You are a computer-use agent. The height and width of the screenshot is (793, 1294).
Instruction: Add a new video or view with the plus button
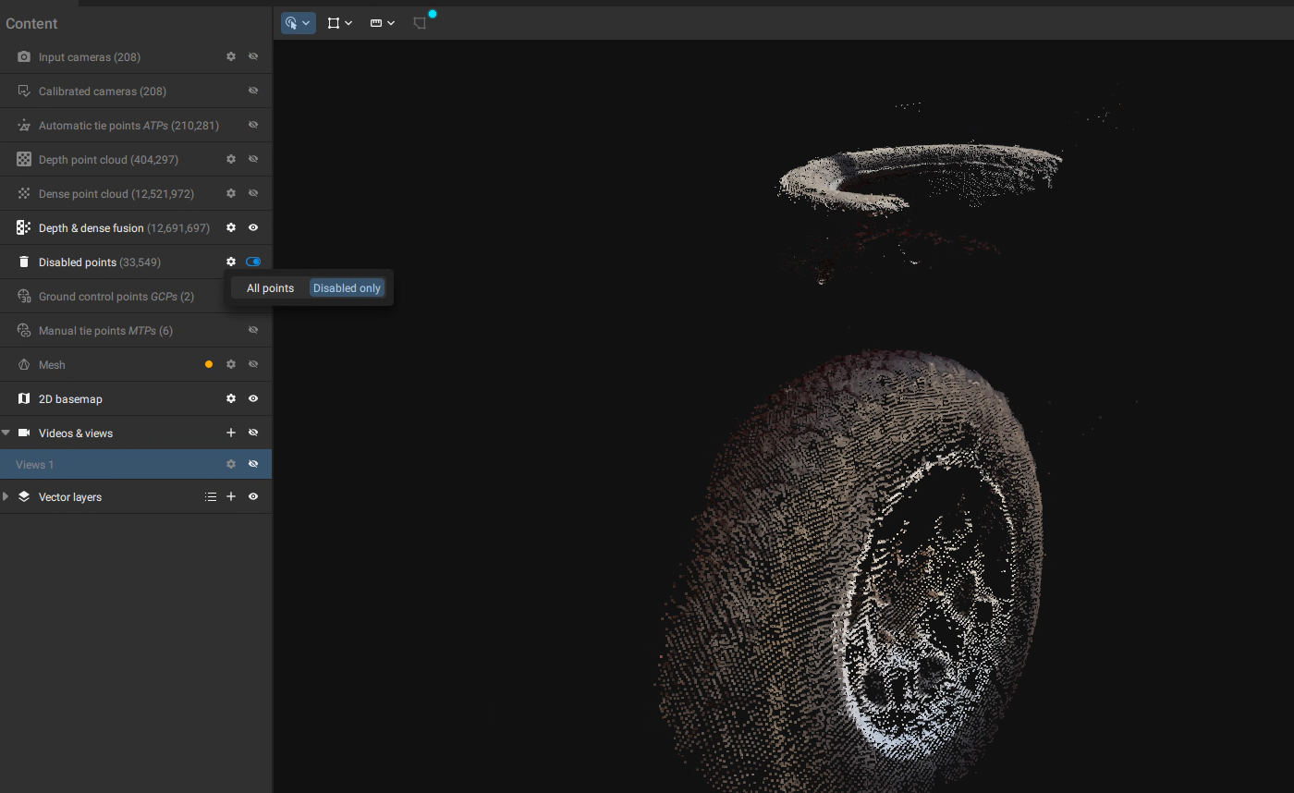pos(230,432)
